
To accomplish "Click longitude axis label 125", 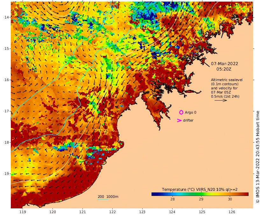I will [x=202, y=212].
